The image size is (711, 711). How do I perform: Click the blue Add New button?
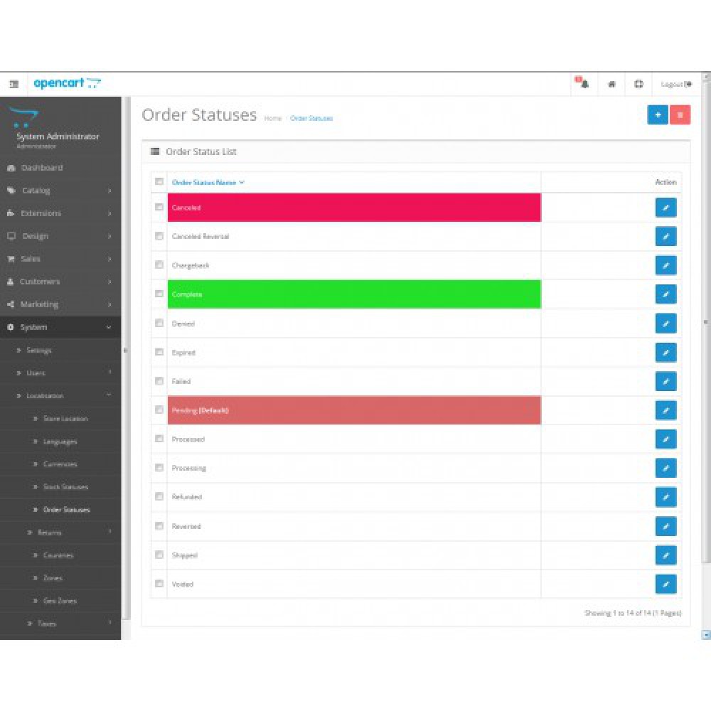(658, 114)
